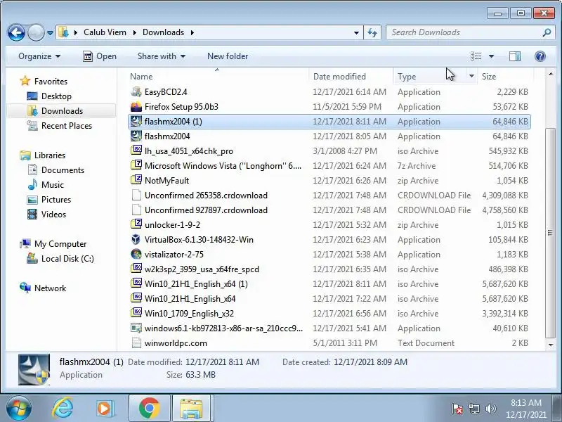
Task: Select lh_usa_4051_x64chk_pro iso icon
Action: (136, 151)
